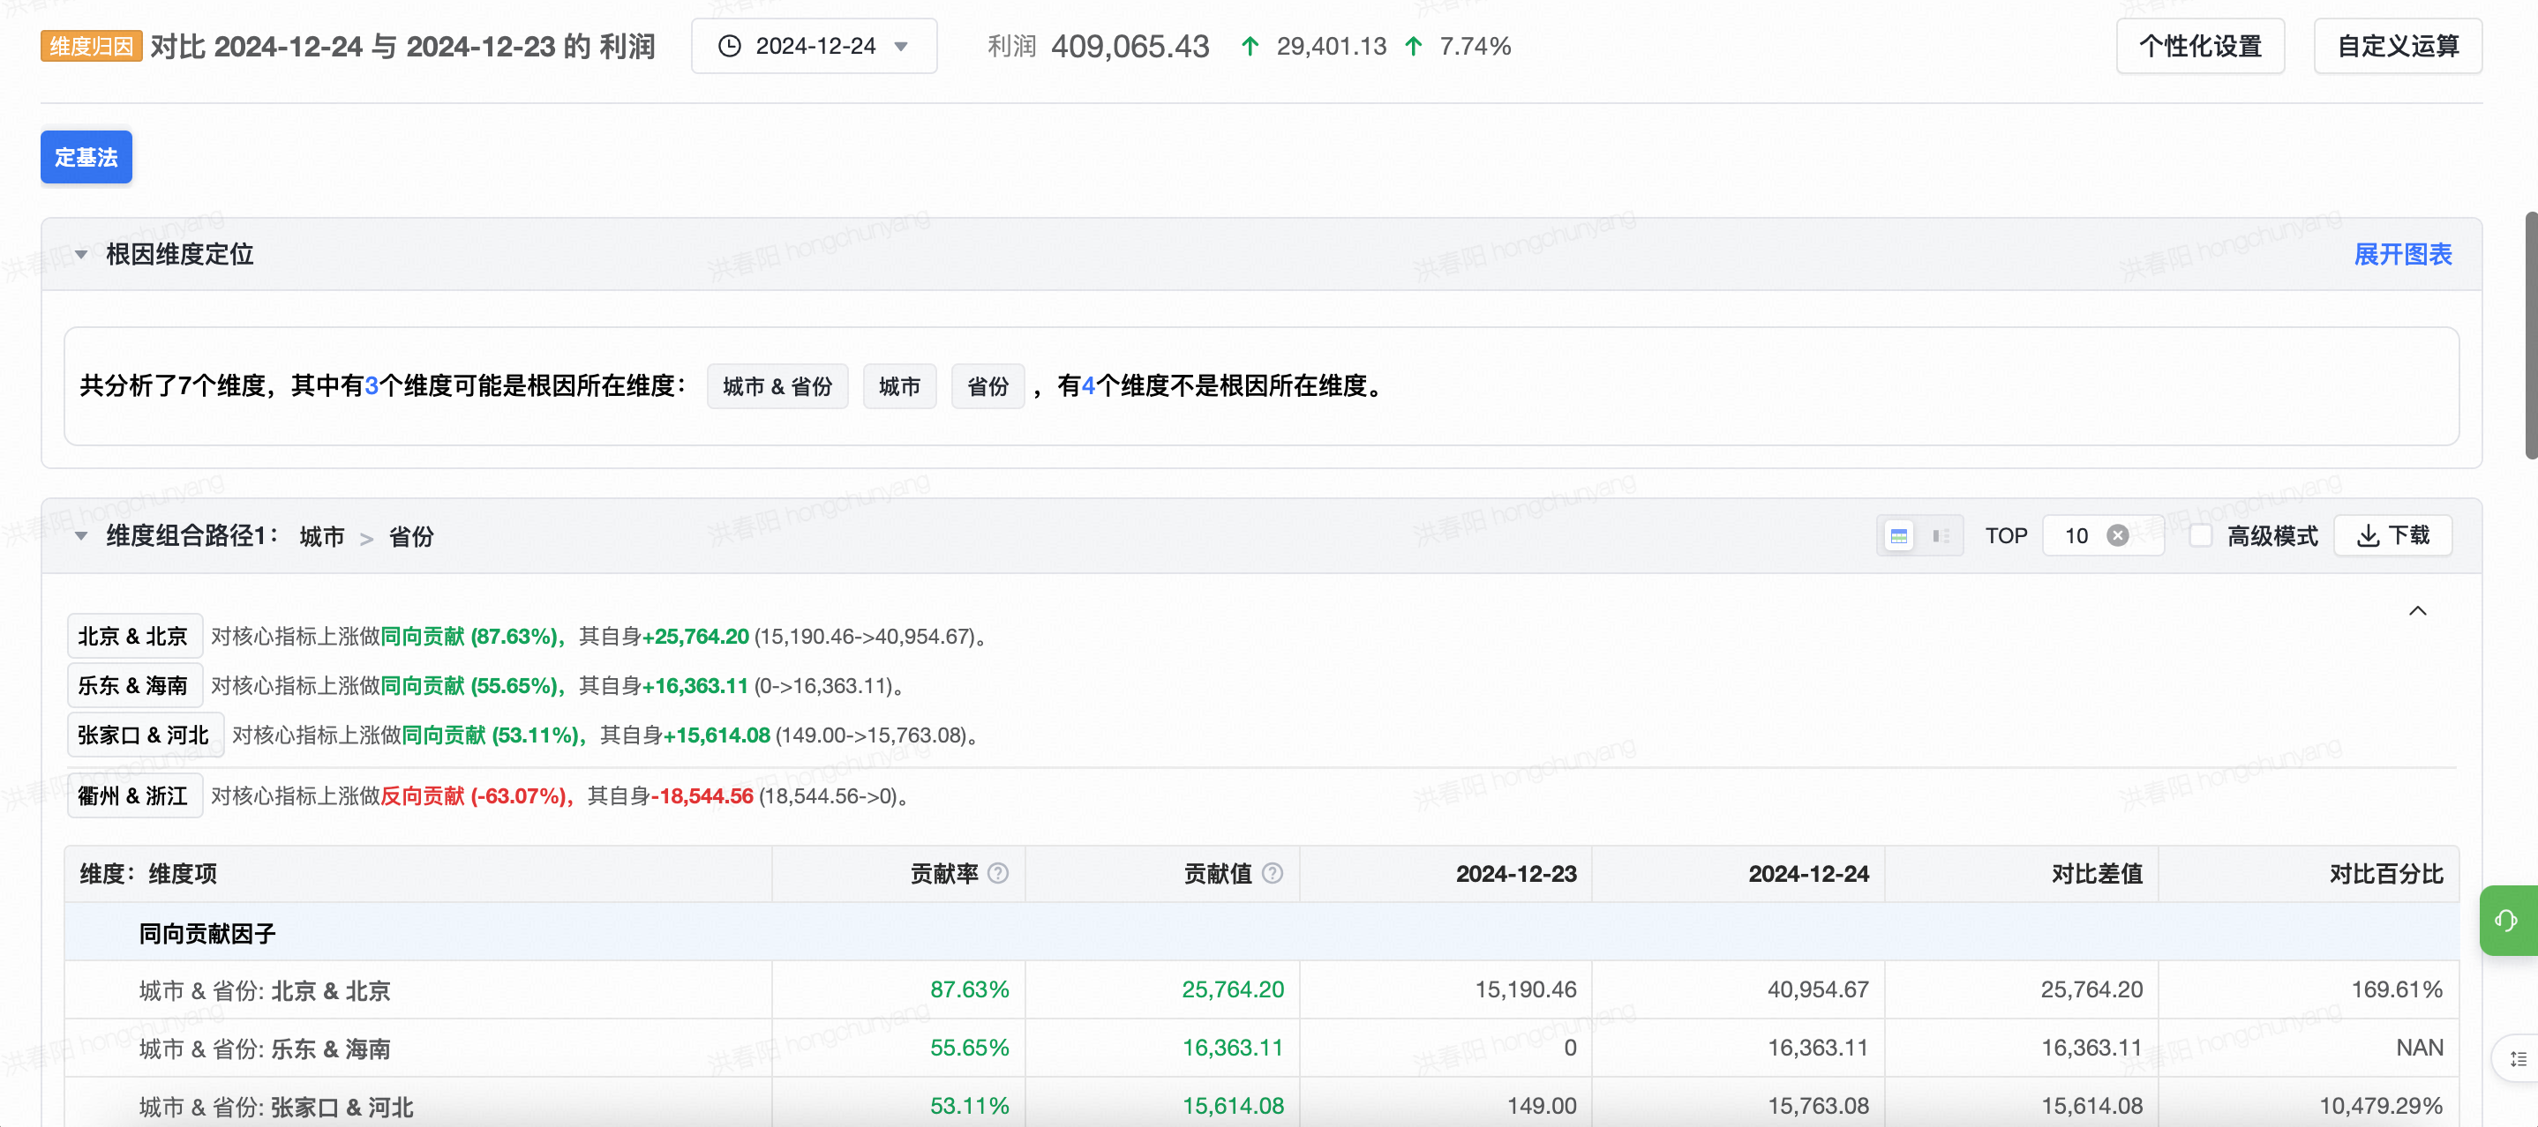Click the 衢州 & 浙江 tag
This screenshot has width=2538, height=1127.
click(133, 796)
